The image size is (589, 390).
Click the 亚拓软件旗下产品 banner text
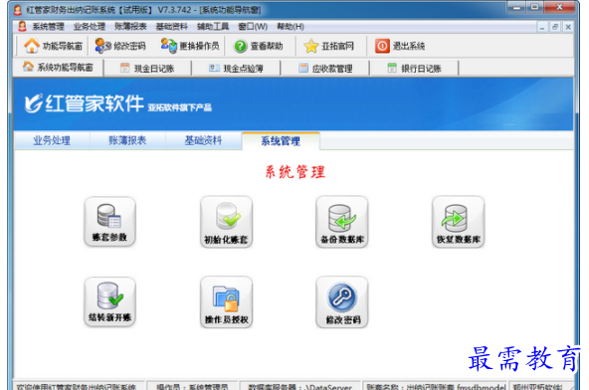pos(179,107)
